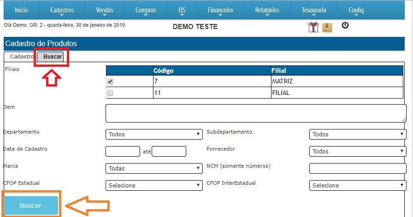Click the cardboard package box icon
The width and height of the screenshot is (413, 217).
click(327, 28)
